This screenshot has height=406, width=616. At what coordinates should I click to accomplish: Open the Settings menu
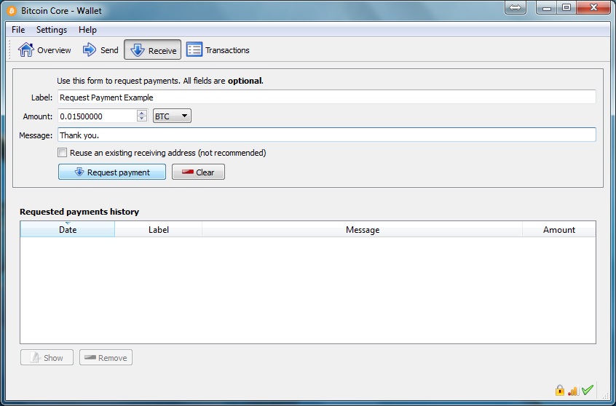52,30
